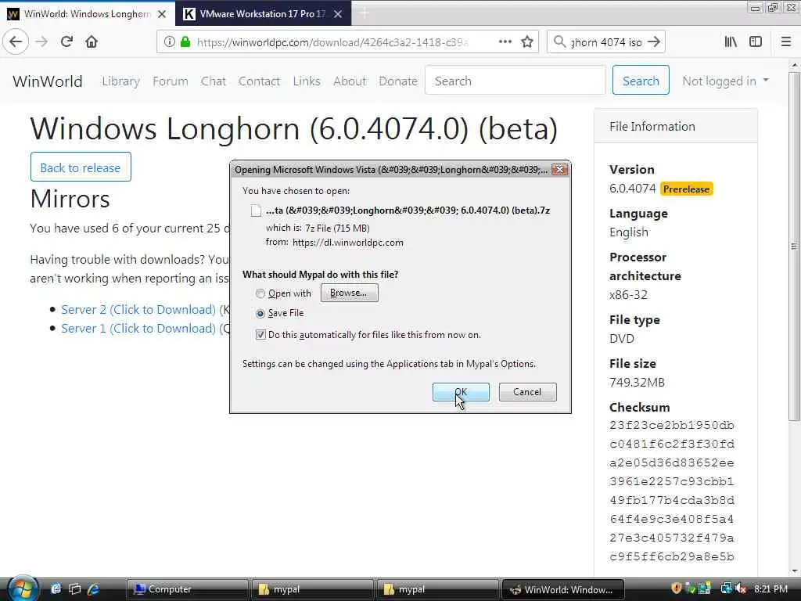Viewport: 801px width, 601px height.
Task: Open the browser hamburger menu
Action: tap(786, 42)
